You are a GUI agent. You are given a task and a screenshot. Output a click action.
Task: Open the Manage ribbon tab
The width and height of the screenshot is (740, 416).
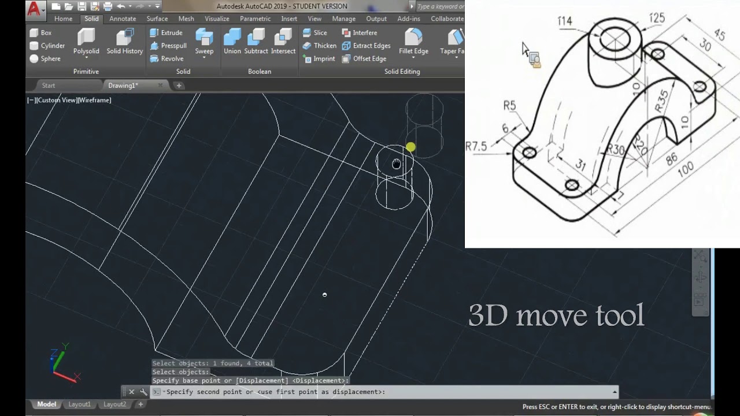click(344, 19)
